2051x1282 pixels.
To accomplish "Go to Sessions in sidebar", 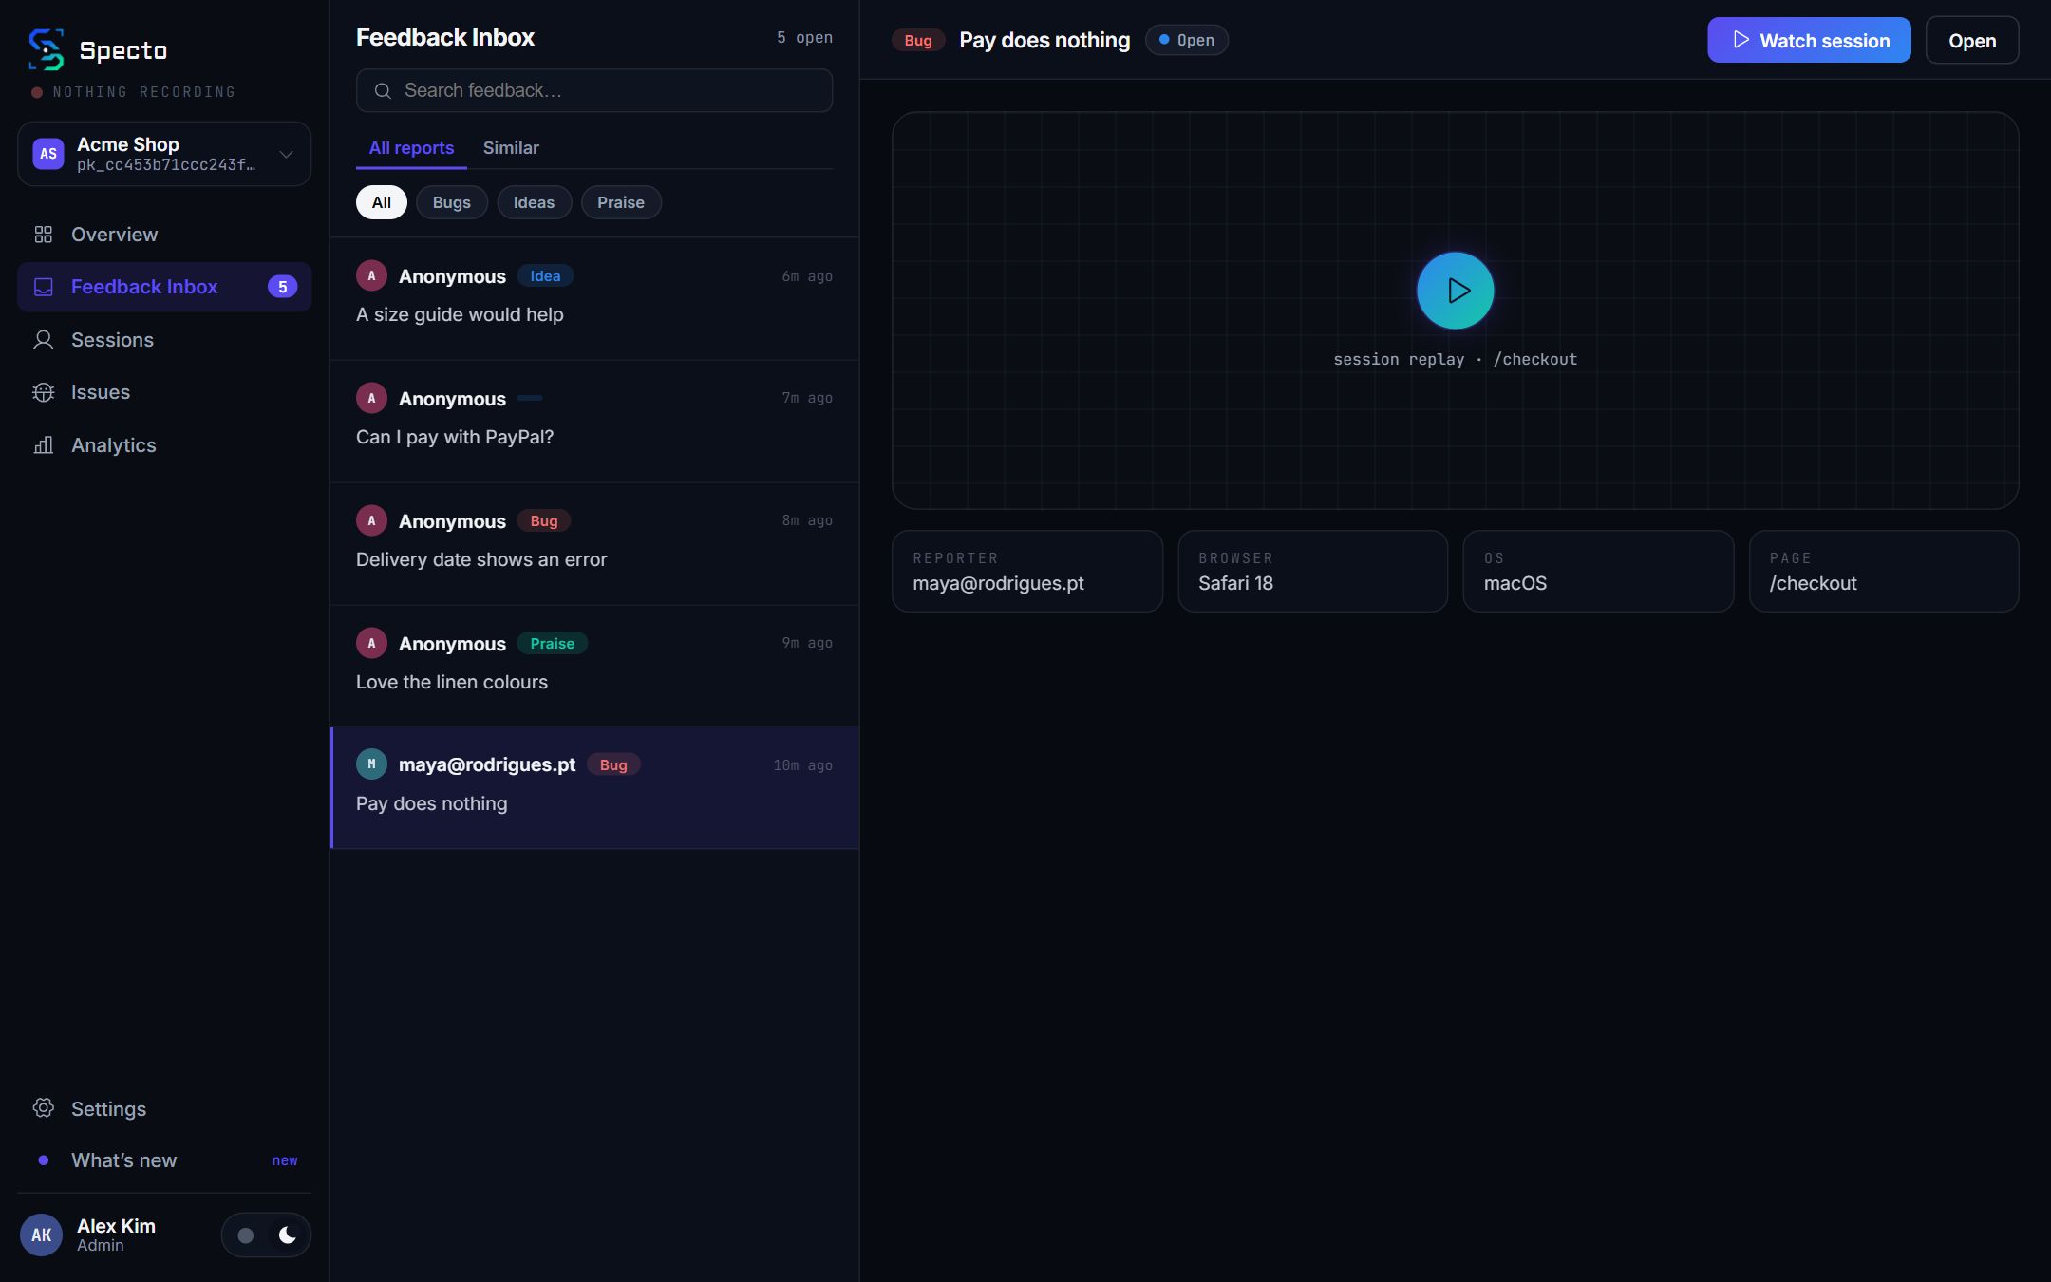I will click(x=164, y=340).
